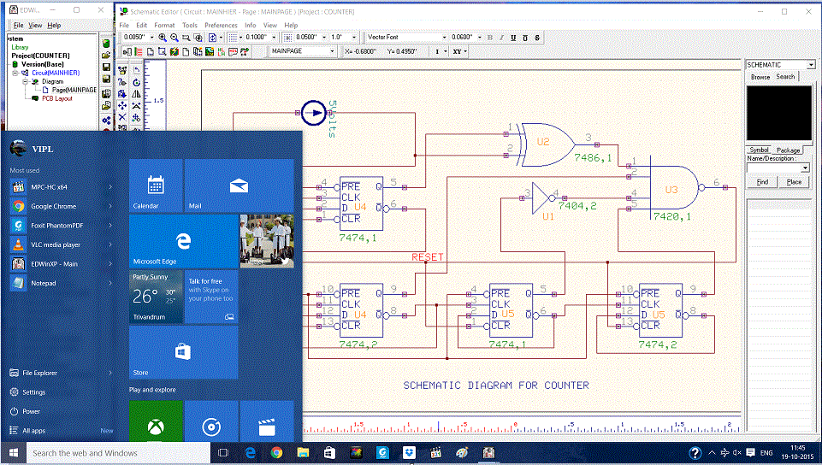This screenshot has width=822, height=465.
Task: Click Search the web and Windows box
Action: pyautogui.click(x=119, y=453)
